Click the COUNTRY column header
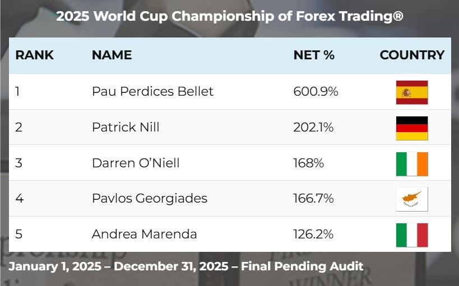 click(412, 55)
